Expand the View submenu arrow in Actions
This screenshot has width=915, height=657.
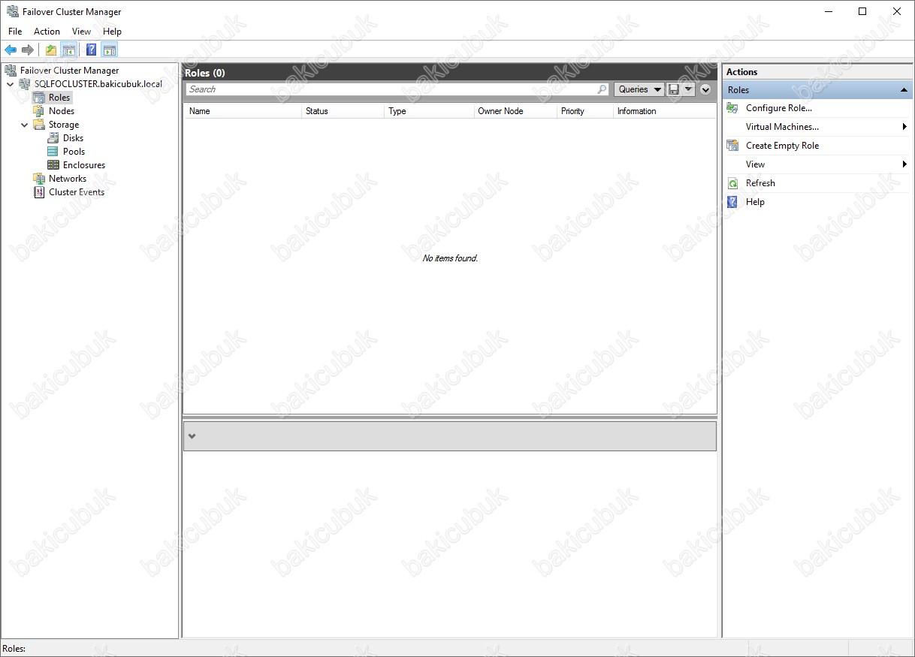pos(904,164)
